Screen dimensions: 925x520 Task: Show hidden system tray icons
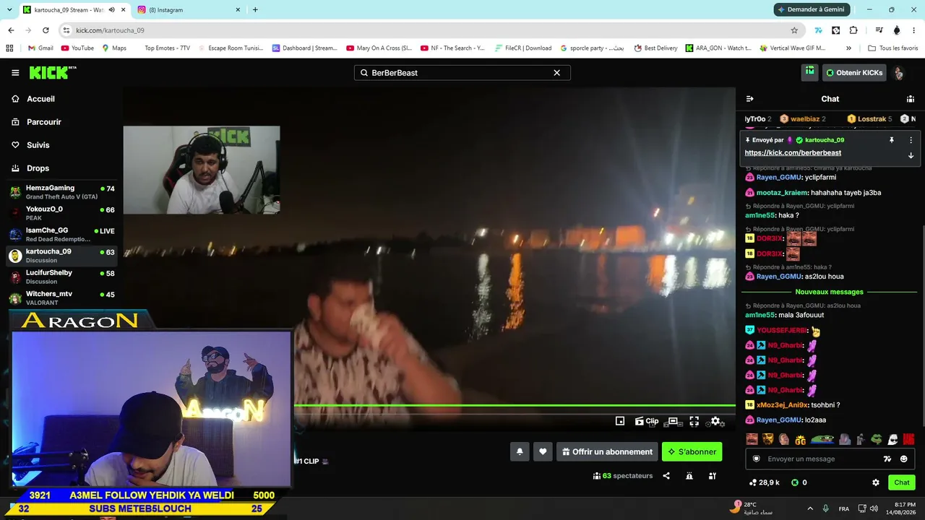tap(810, 508)
